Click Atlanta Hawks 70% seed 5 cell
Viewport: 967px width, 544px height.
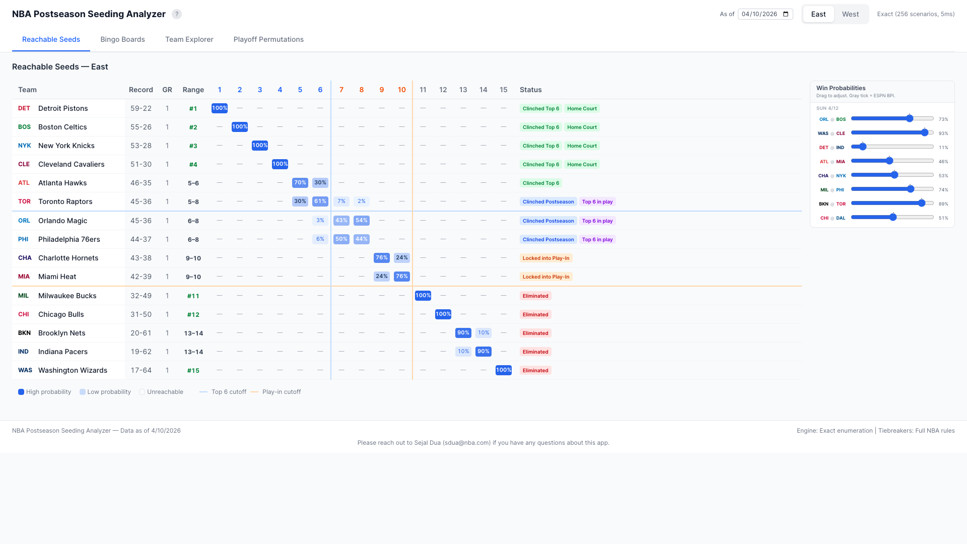[300, 183]
